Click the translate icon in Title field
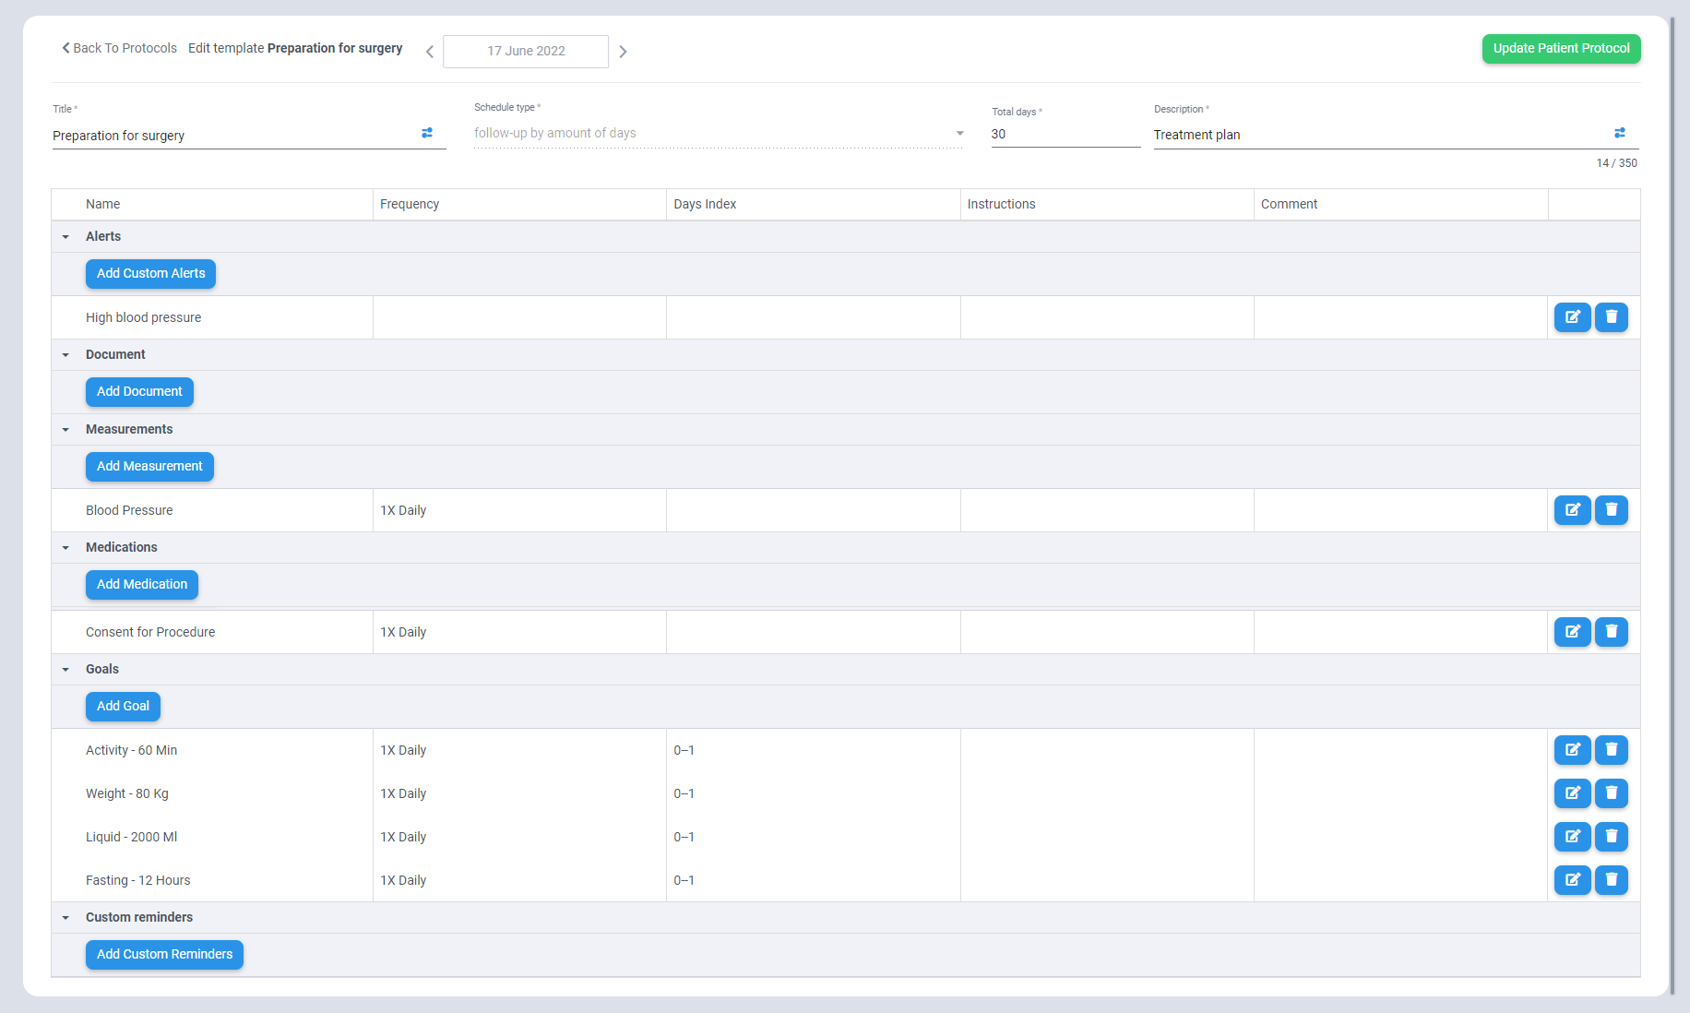This screenshot has height=1013, width=1690. [427, 134]
